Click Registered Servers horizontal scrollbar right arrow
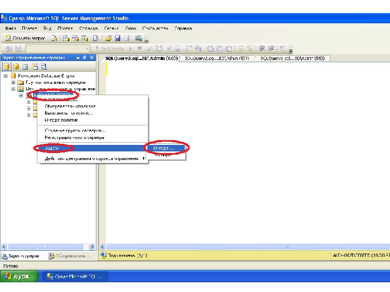Viewport: 390px width, 292px height. pyautogui.click(x=92, y=247)
